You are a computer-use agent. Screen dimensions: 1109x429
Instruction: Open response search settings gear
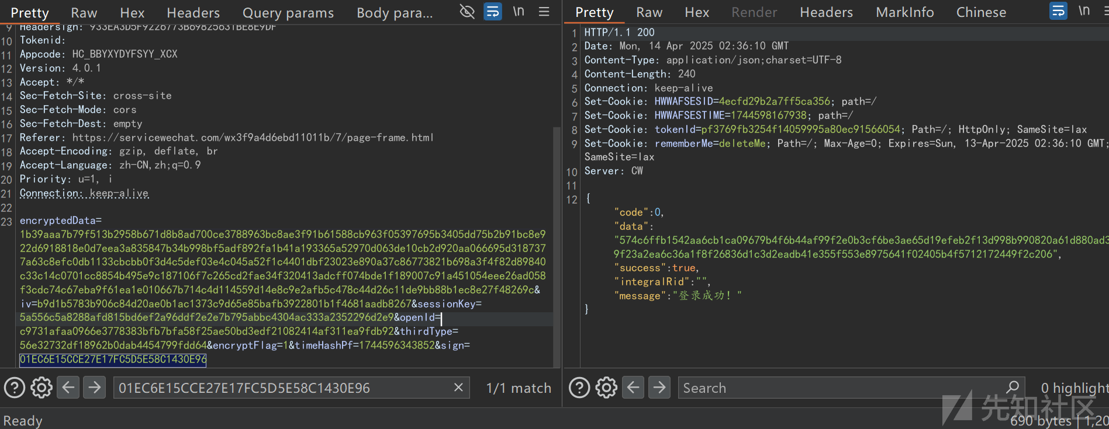click(x=606, y=388)
